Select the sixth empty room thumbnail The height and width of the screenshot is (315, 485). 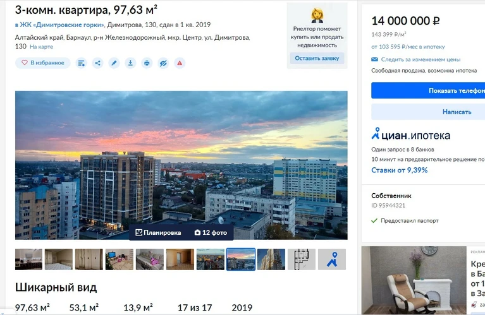coord(180,259)
